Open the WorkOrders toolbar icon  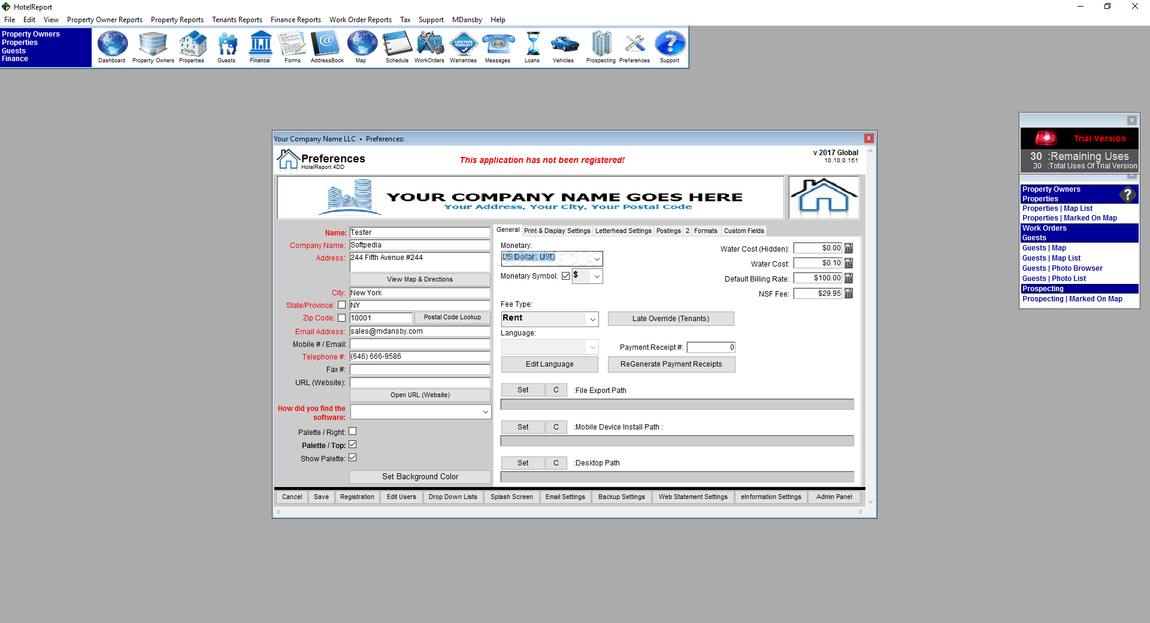tap(429, 47)
